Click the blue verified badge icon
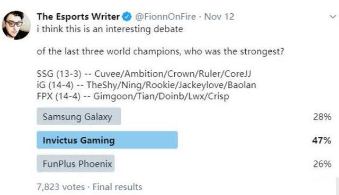 click(127, 17)
